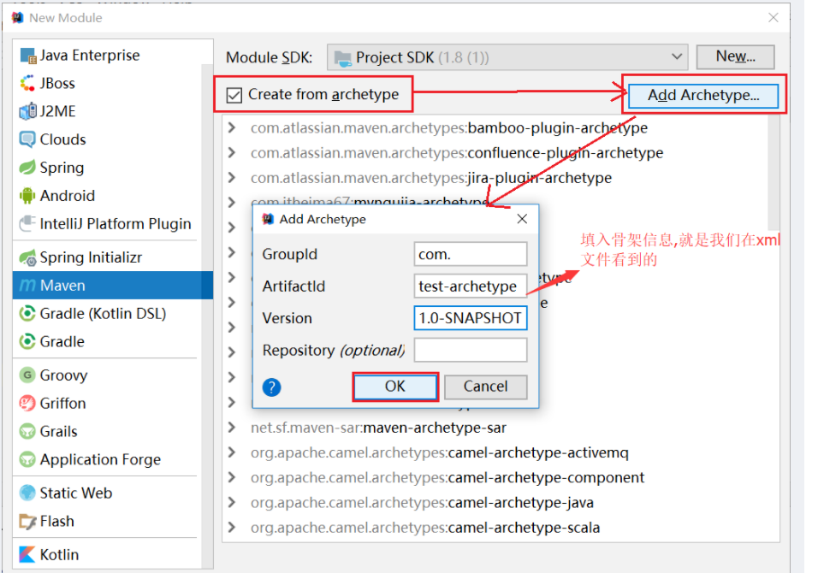Click the Java Enterprise icon in sidebar

tap(27, 56)
